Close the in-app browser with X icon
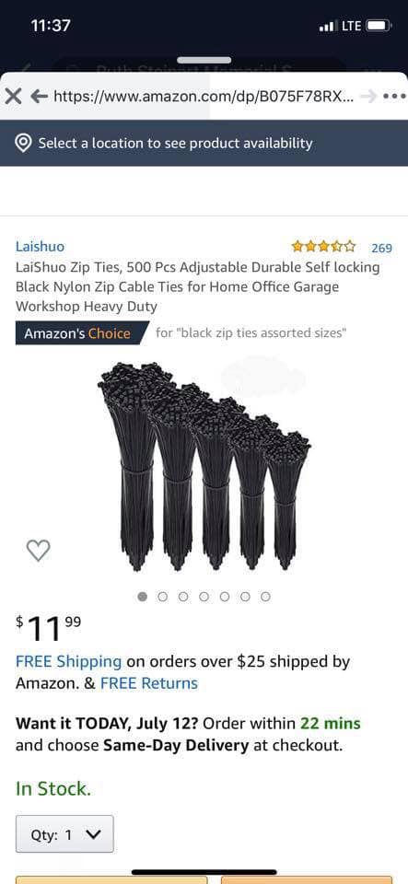The image size is (408, 884). point(13,97)
